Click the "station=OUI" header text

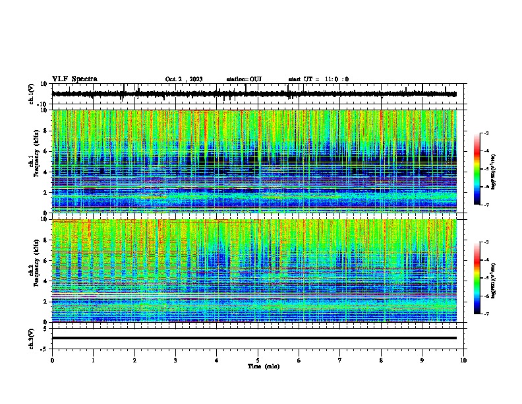[244, 79]
